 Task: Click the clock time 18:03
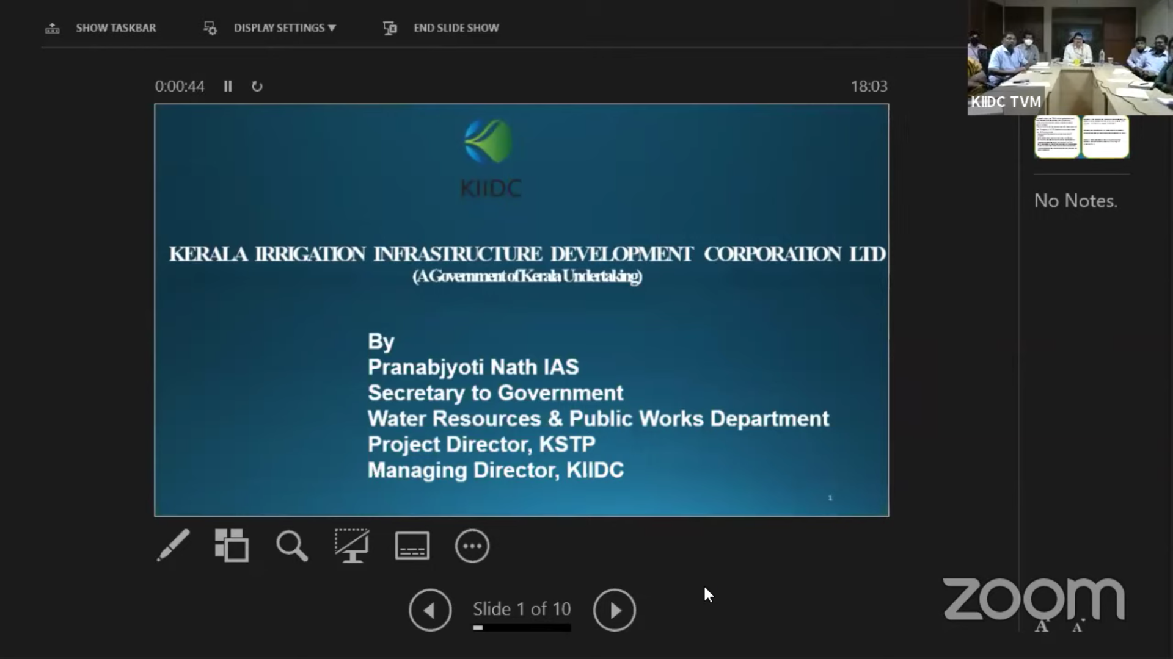(x=869, y=86)
